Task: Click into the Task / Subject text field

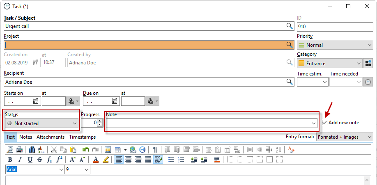Action: (x=144, y=26)
